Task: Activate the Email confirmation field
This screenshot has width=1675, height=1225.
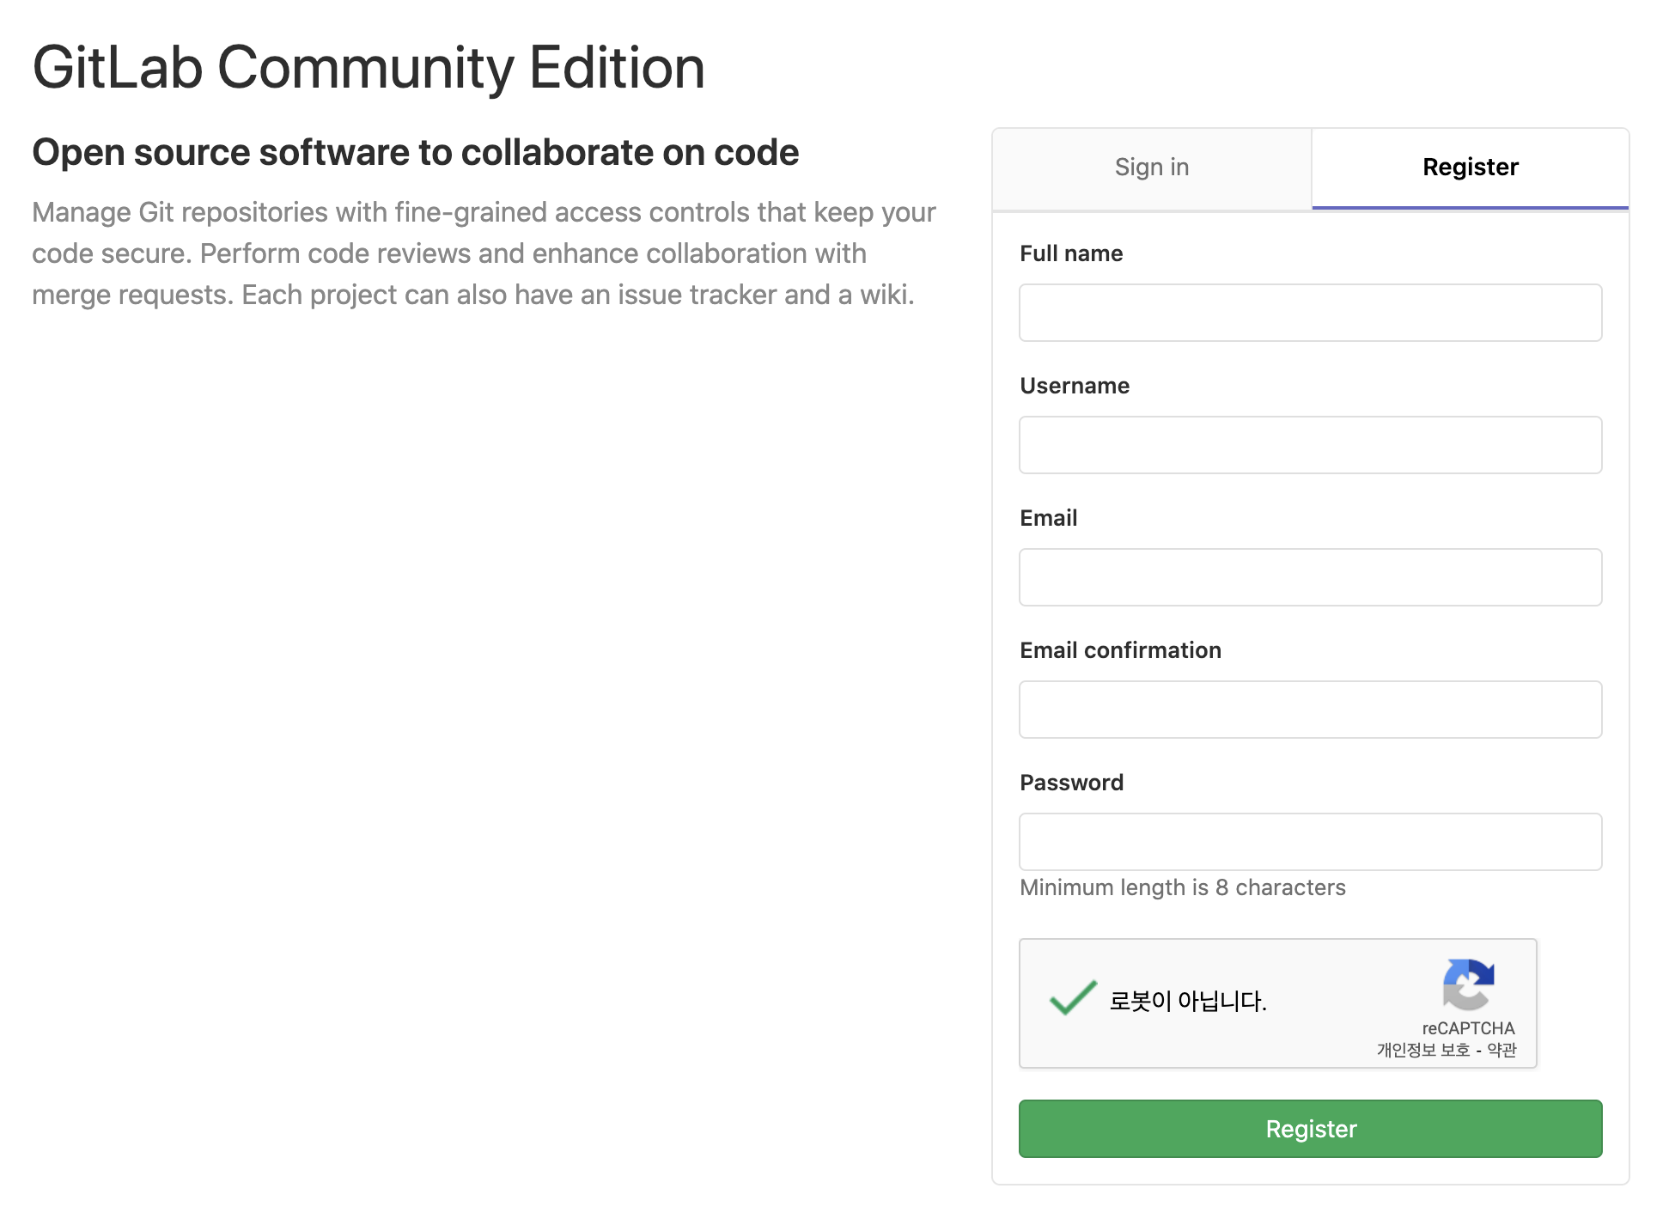Action: (x=1310, y=710)
